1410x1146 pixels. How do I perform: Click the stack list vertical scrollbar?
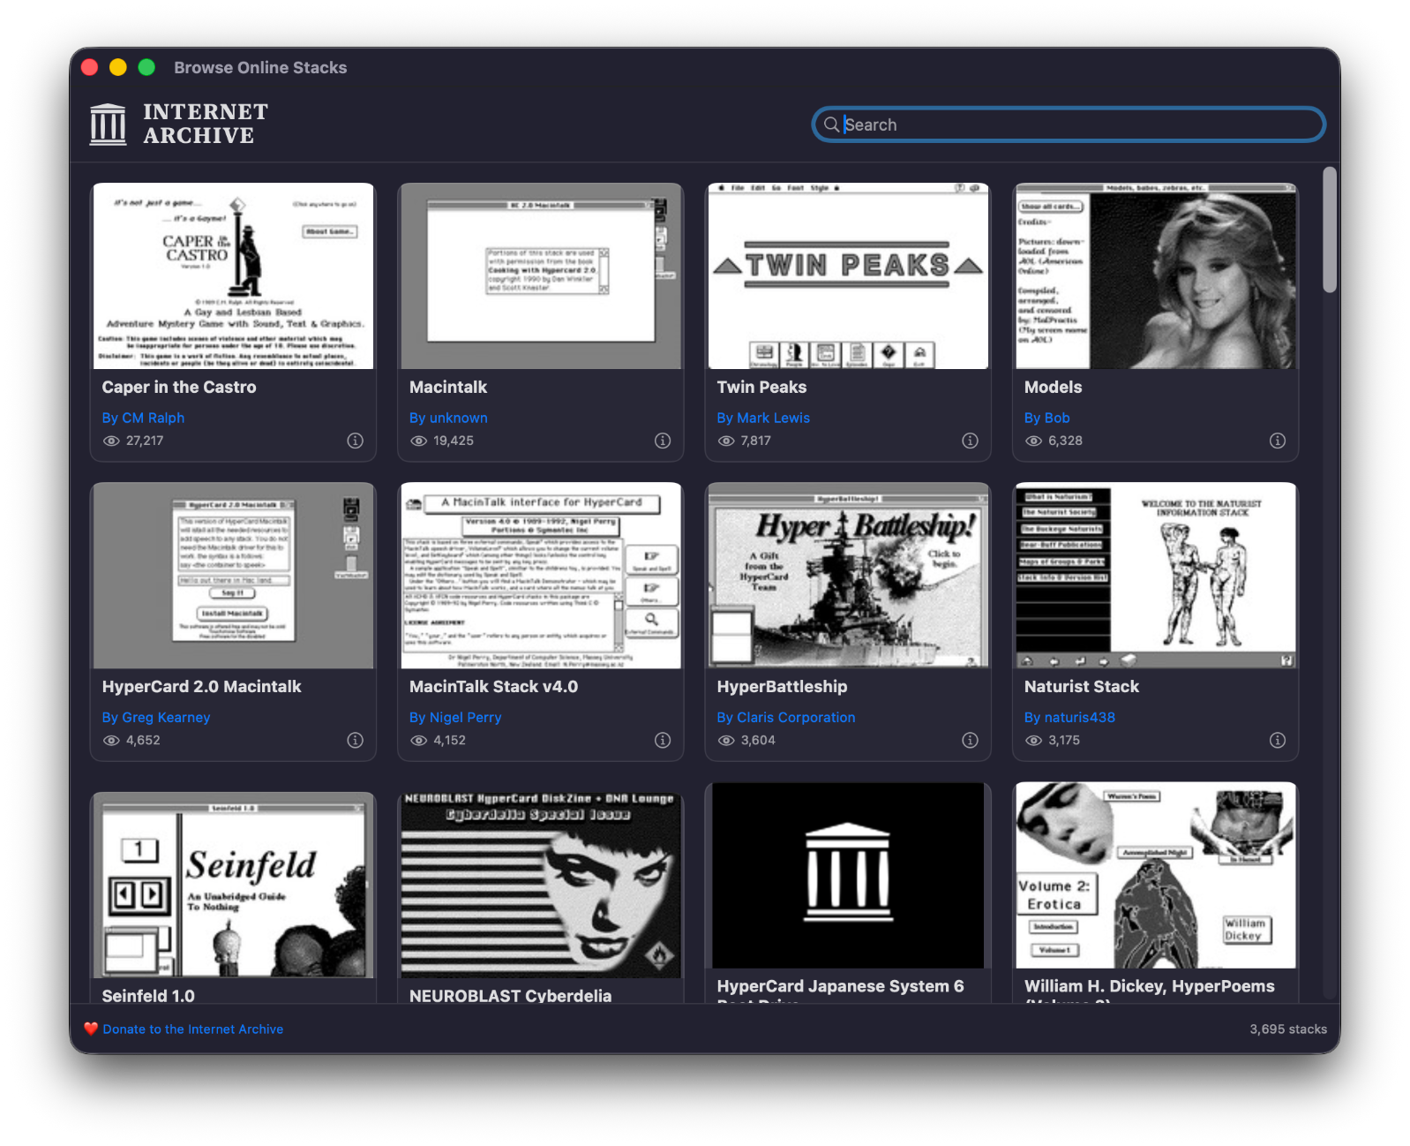[x=1330, y=230]
